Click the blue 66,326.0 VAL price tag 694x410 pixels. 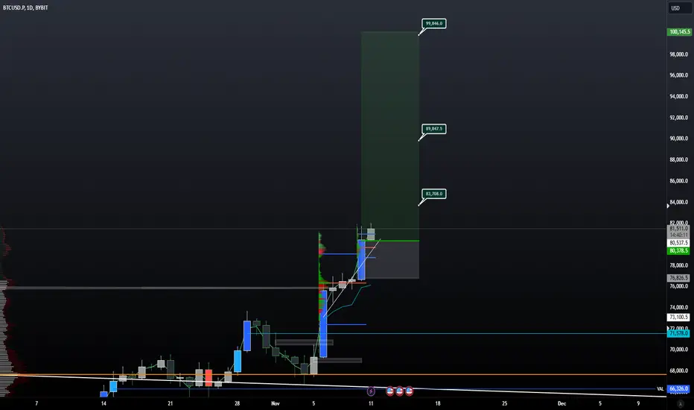pyautogui.click(x=678, y=388)
